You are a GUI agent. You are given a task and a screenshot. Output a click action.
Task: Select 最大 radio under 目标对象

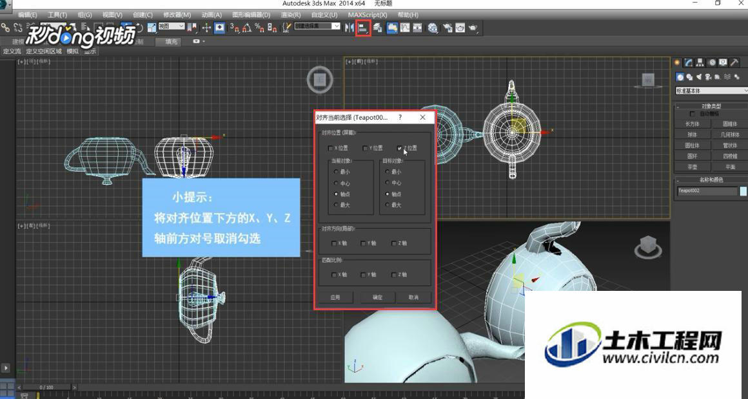[388, 205]
